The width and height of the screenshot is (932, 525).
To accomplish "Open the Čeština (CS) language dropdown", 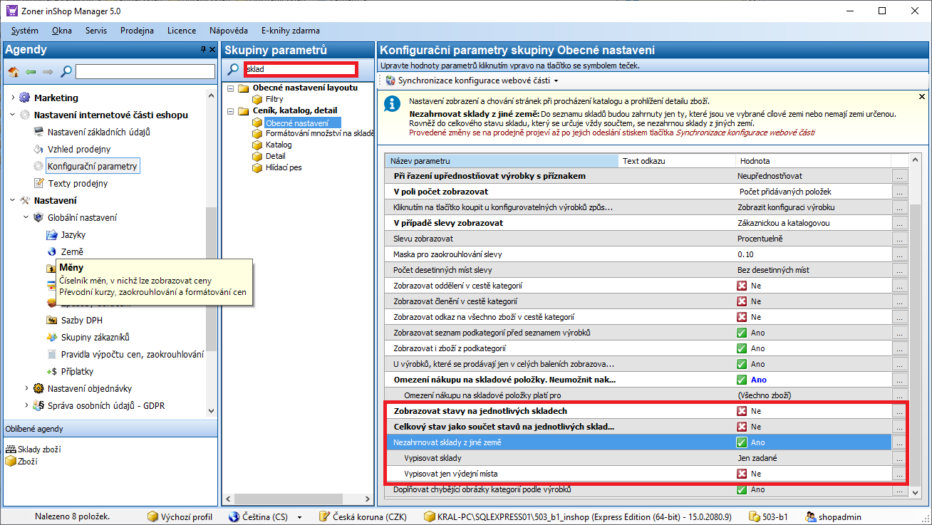I will click(299, 517).
